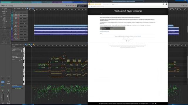This screenshot has height=105, width=188.
Task: Toggle the blue Flex button in the tracks area
Action: 33,8
